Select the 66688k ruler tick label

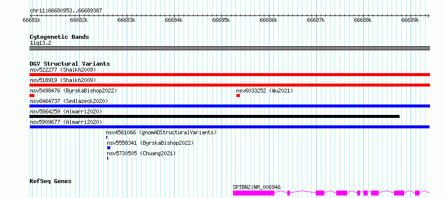(x=363, y=20)
